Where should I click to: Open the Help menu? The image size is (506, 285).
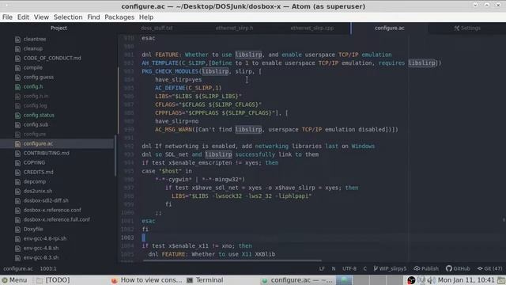point(146,17)
